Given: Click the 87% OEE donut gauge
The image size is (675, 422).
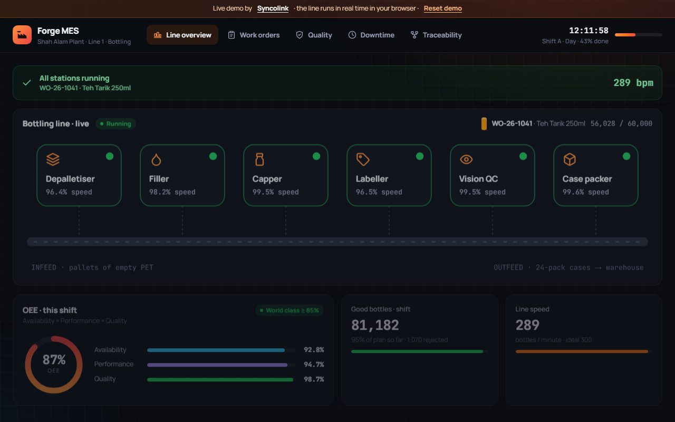Looking at the screenshot, I should pyautogui.click(x=54, y=365).
